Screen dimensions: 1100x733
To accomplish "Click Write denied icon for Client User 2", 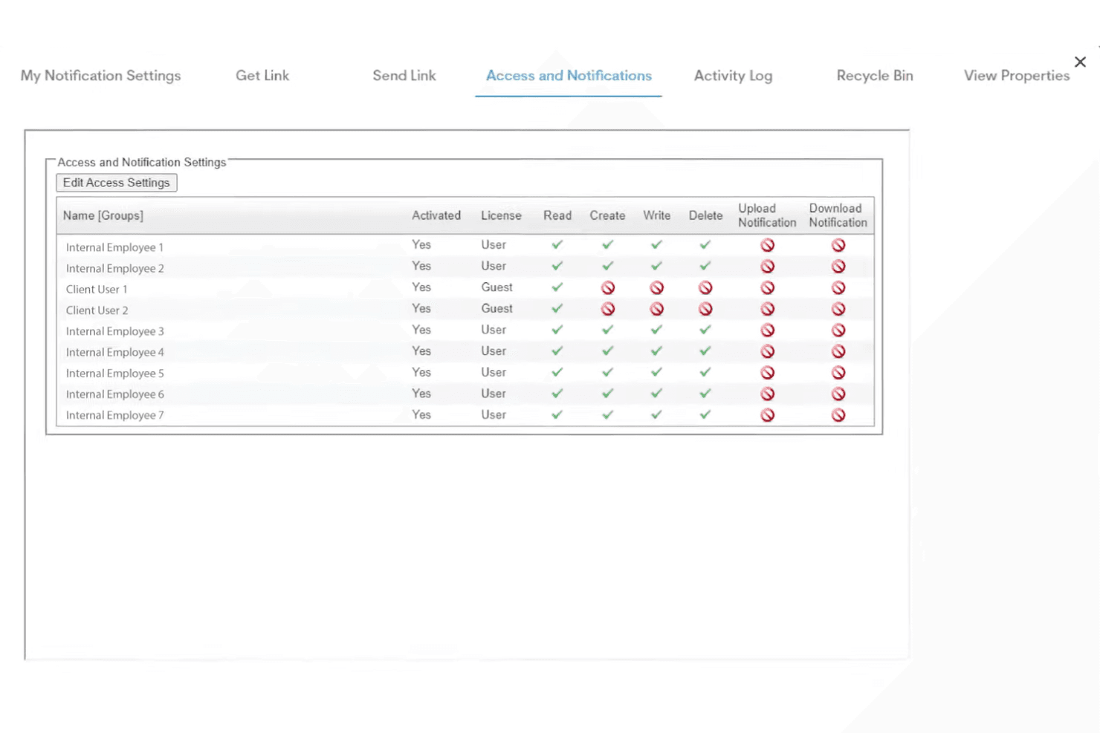I will pyautogui.click(x=656, y=309).
